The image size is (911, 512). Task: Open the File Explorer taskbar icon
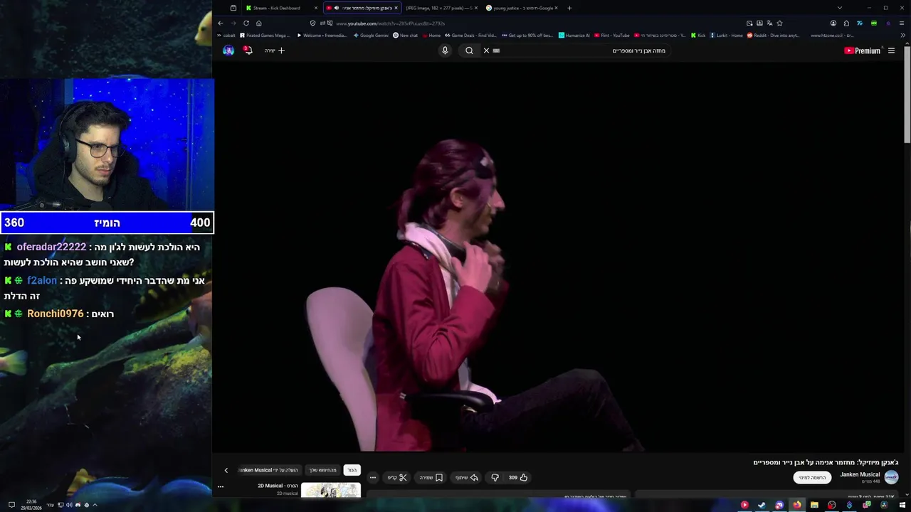tap(814, 505)
